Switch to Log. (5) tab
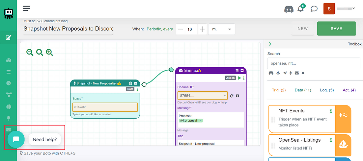Screen dimensions: 363x161 [327, 90]
